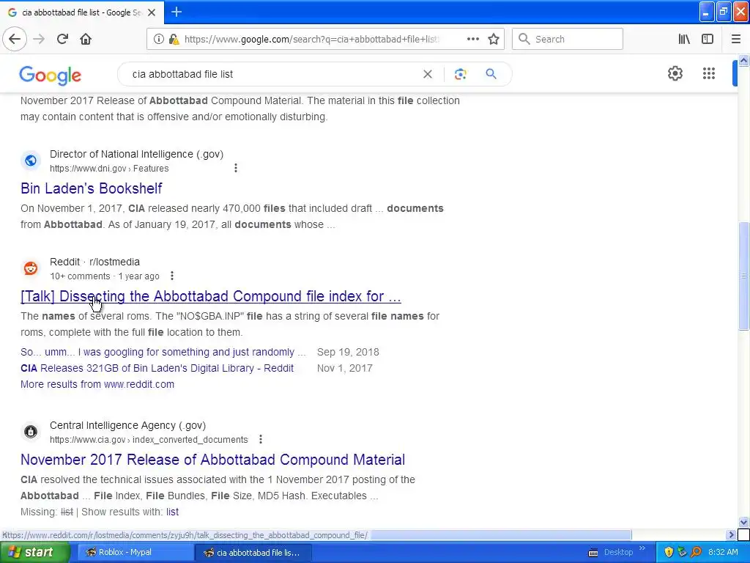The image size is (750, 563).
Task: Click the safely remove hardware tray icon
Action: 682,553
